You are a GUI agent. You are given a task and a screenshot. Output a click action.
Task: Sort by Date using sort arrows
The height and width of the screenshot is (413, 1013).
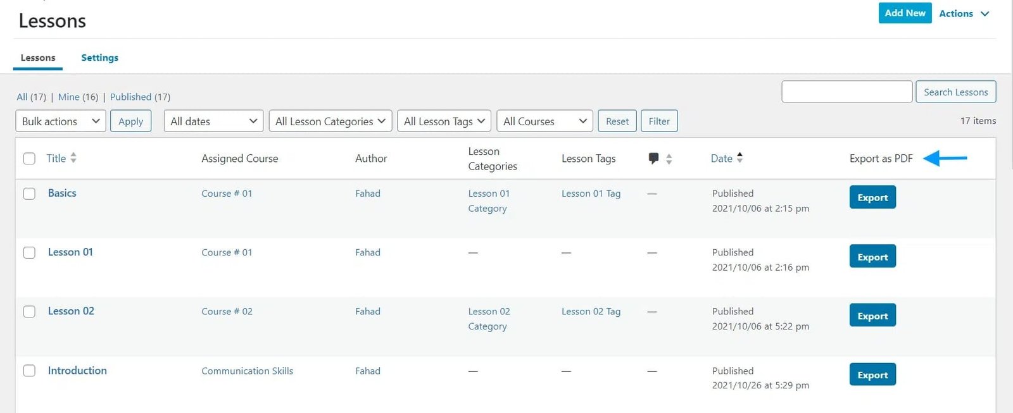point(739,157)
